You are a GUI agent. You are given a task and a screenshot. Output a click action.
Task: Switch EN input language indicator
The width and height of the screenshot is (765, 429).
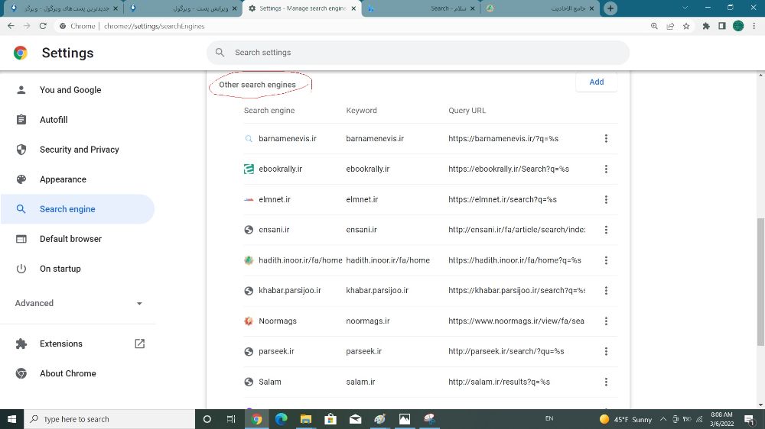point(549,419)
